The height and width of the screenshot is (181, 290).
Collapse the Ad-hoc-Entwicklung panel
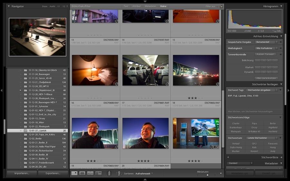[281, 36]
